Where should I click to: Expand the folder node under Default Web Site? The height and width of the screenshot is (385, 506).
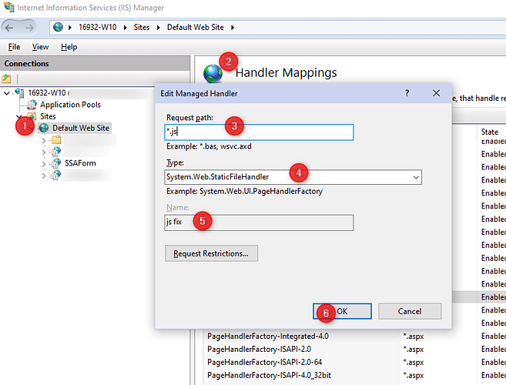(x=44, y=141)
